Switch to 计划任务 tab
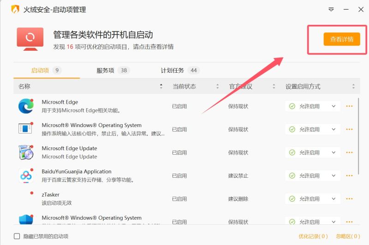The height and width of the screenshot is (245, 369). (x=180, y=70)
